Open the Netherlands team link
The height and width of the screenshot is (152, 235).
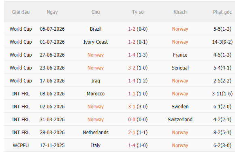(96, 133)
